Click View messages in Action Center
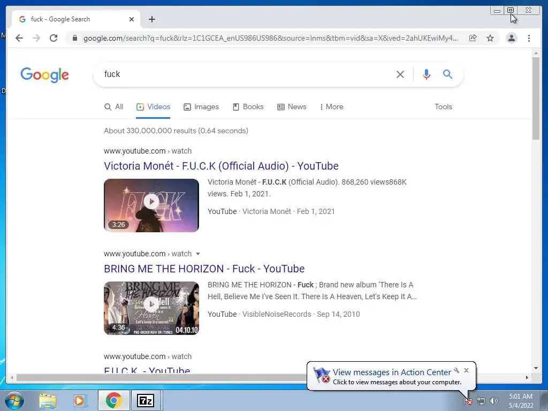The width and height of the screenshot is (548, 411). 392,372
